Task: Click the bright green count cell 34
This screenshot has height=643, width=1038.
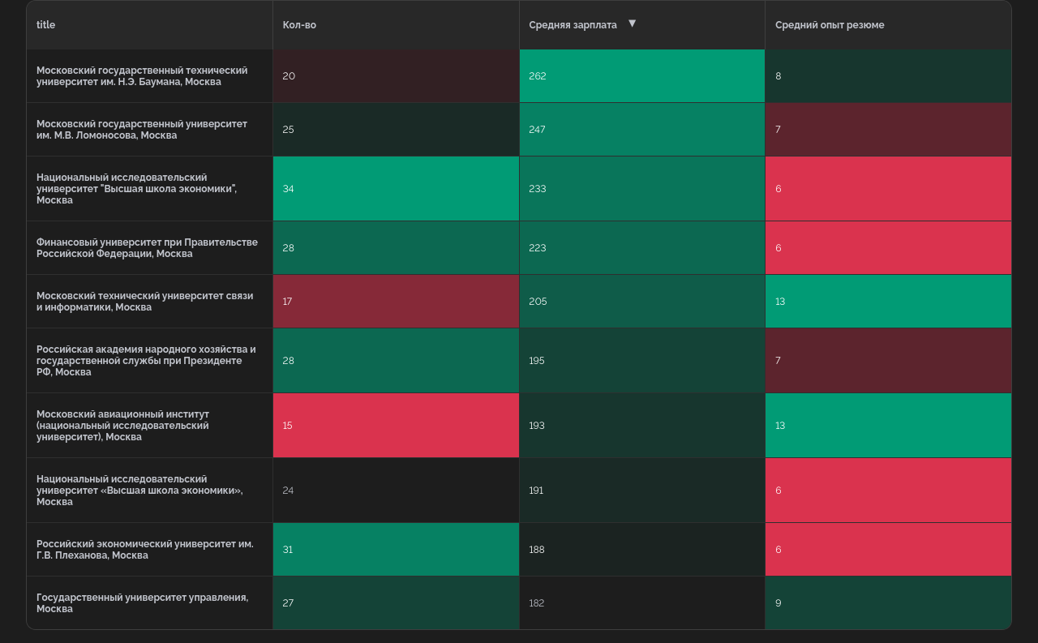Action: click(x=396, y=189)
